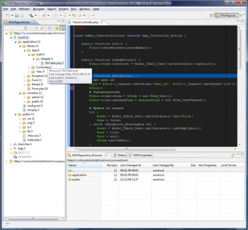Open the Navigate menu

tap(39, 9)
